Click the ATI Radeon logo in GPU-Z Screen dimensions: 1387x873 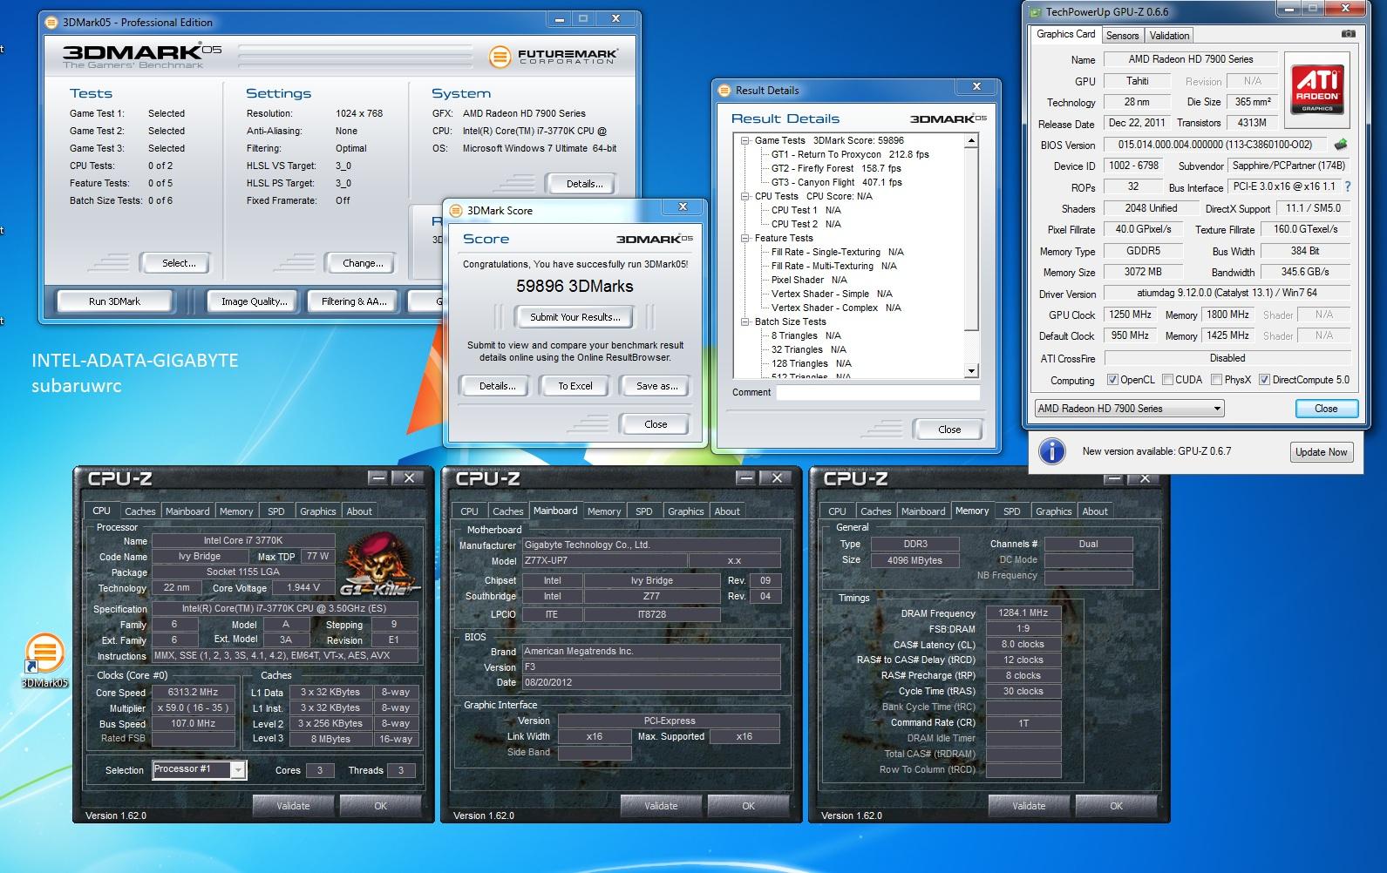coord(1317,90)
